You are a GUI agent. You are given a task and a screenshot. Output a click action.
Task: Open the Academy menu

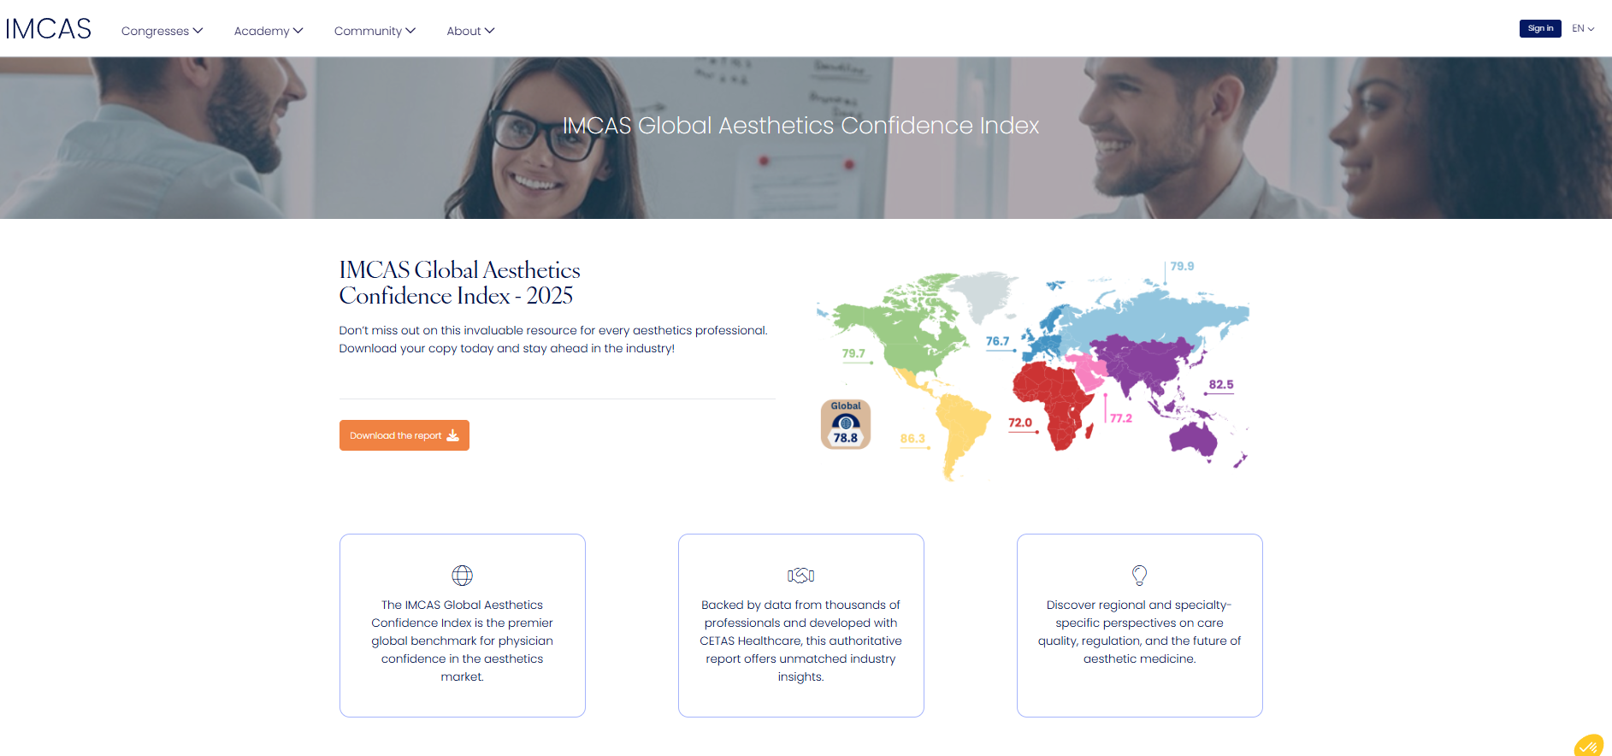pyautogui.click(x=269, y=31)
